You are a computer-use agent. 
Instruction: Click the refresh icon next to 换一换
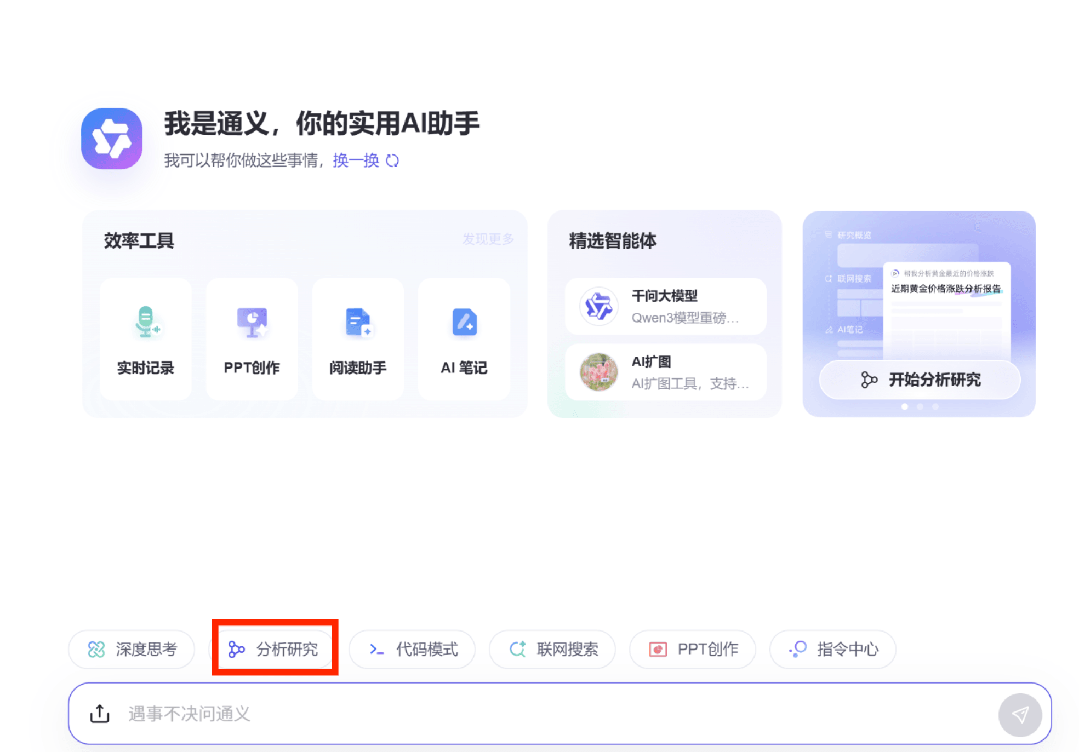(x=392, y=160)
